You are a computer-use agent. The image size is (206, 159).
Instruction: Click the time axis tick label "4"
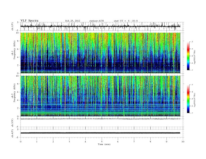pos(85,142)
